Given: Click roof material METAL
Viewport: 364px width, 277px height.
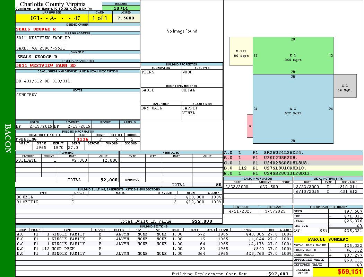Looking at the screenshot, I should click(x=189, y=90).
